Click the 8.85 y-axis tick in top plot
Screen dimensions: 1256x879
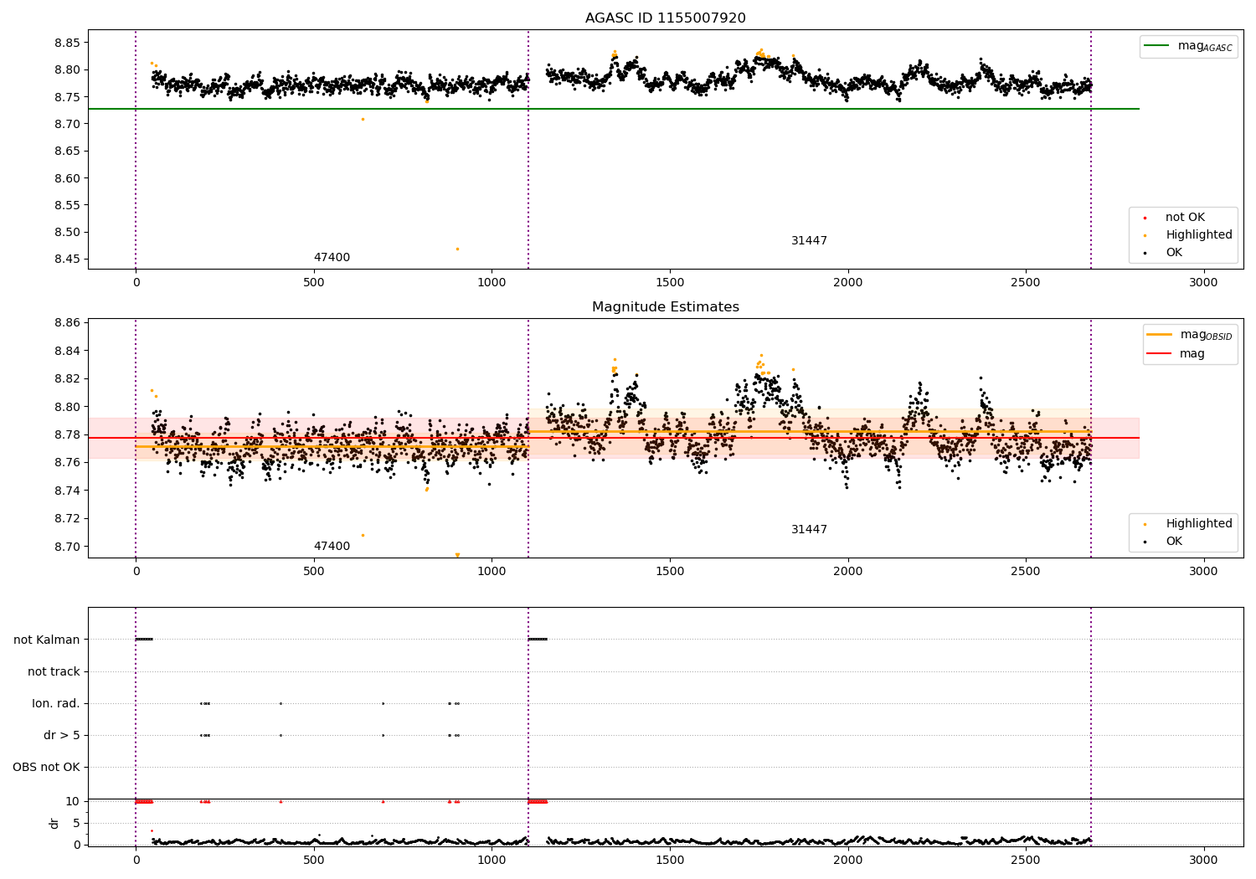click(66, 43)
